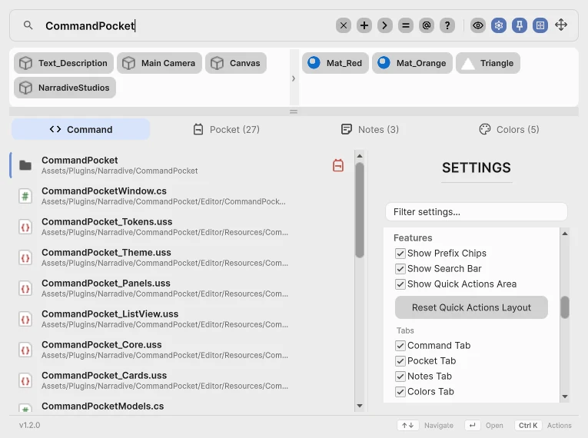Switch to the Colors (5) tab
This screenshot has height=438, width=588.
click(510, 129)
